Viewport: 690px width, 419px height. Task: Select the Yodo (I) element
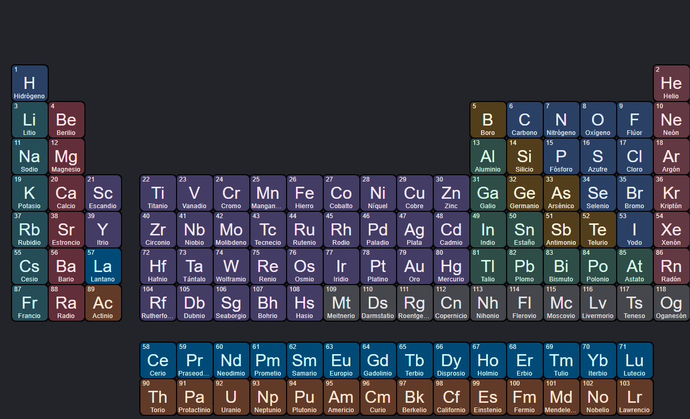pyautogui.click(x=634, y=230)
